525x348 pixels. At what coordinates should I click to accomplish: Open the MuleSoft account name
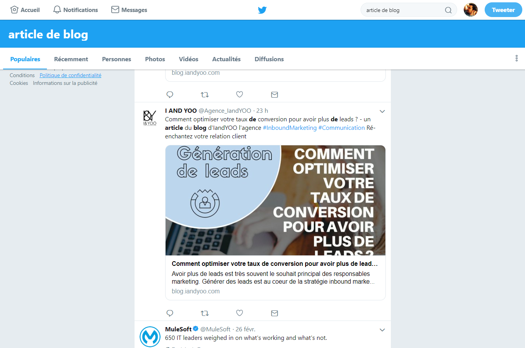[178, 329]
